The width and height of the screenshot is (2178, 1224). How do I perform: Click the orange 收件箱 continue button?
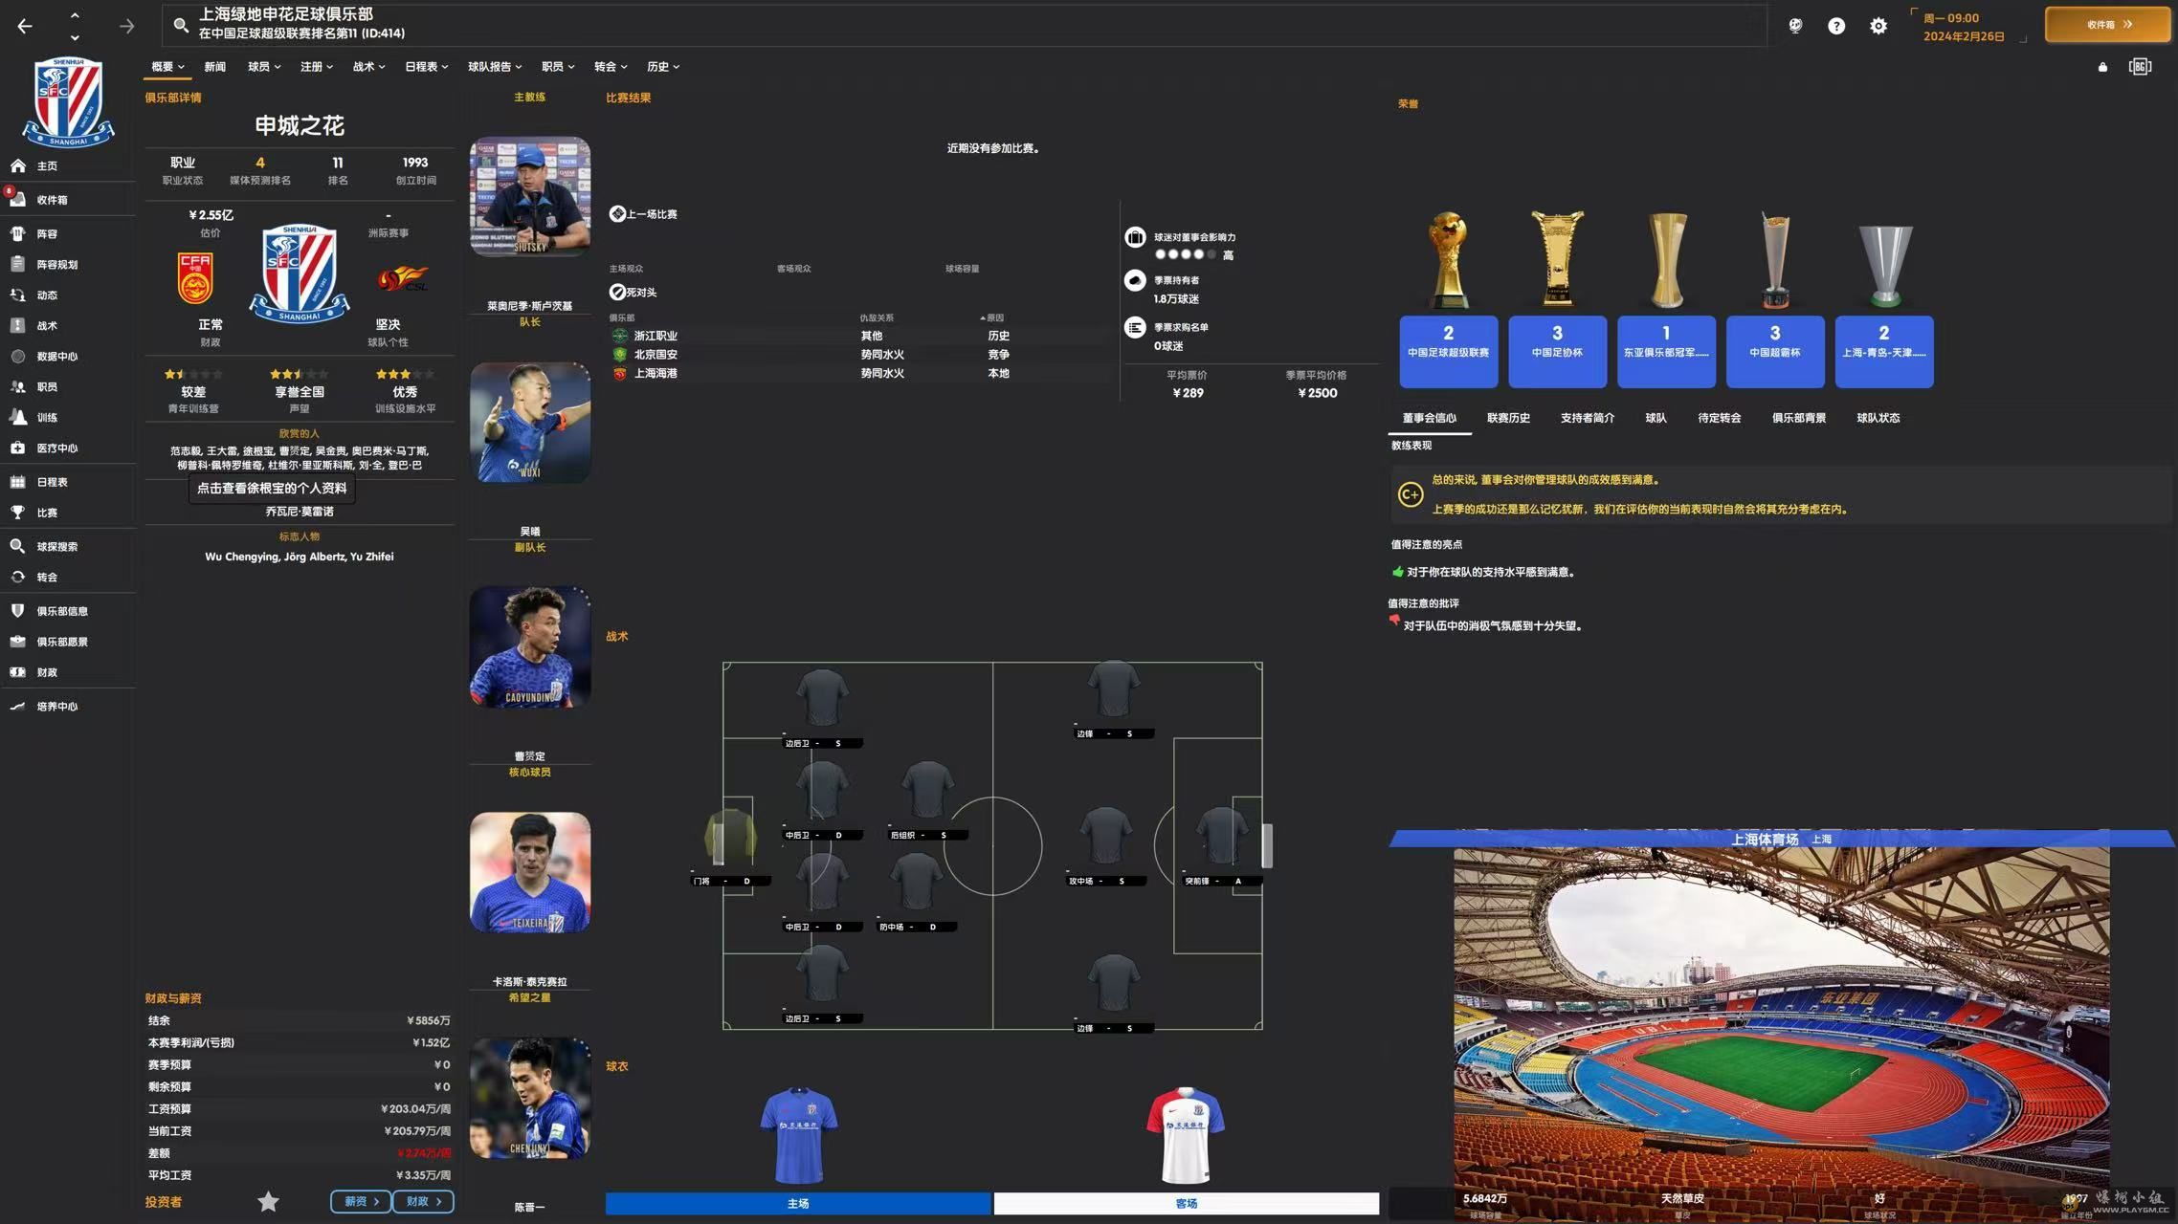(2107, 25)
